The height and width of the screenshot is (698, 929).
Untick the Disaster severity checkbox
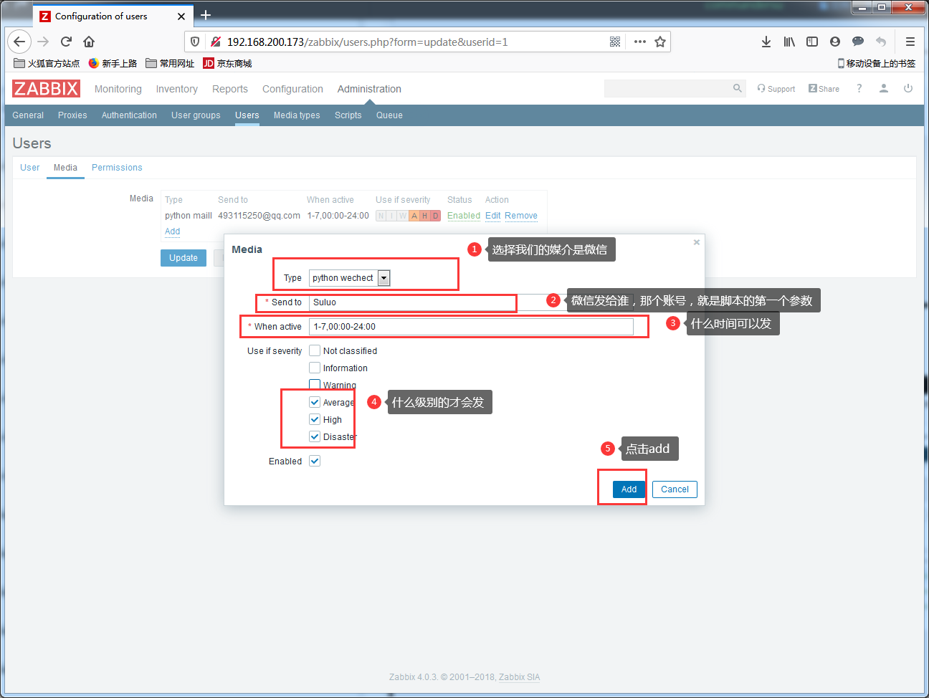coord(315,436)
